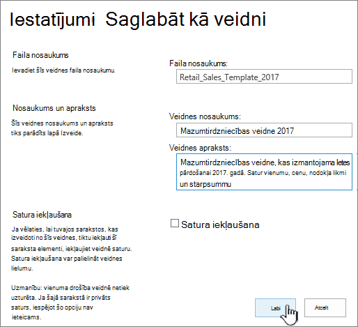Click the 'Satura iekļaušana' section heading
This screenshot has height=327, width=358.
point(42,215)
